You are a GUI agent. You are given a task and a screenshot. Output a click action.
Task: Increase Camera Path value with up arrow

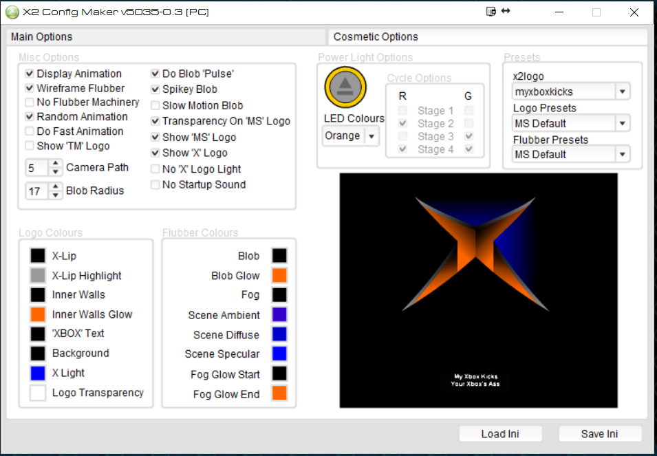[55, 164]
